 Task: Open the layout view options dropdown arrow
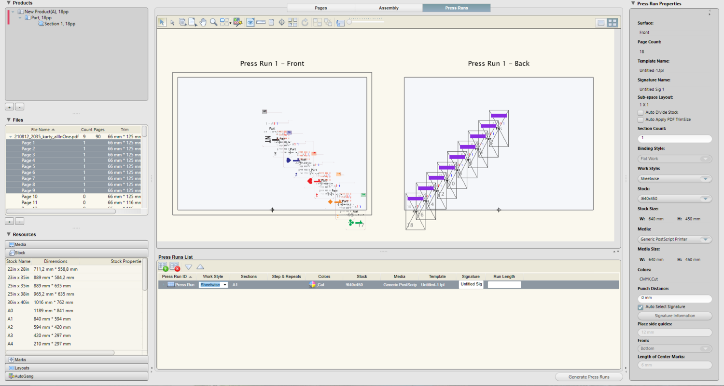point(230,23)
